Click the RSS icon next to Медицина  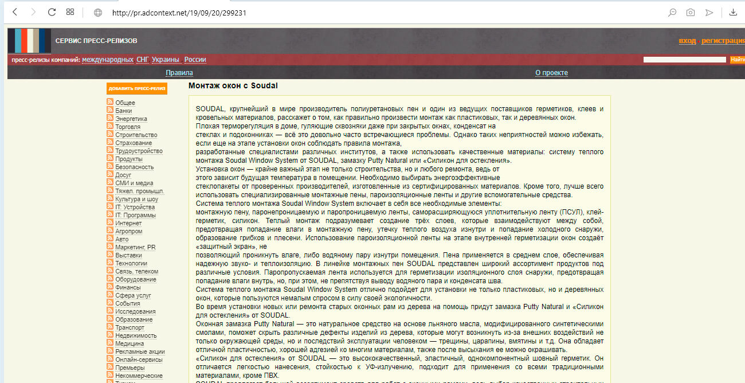coord(110,343)
